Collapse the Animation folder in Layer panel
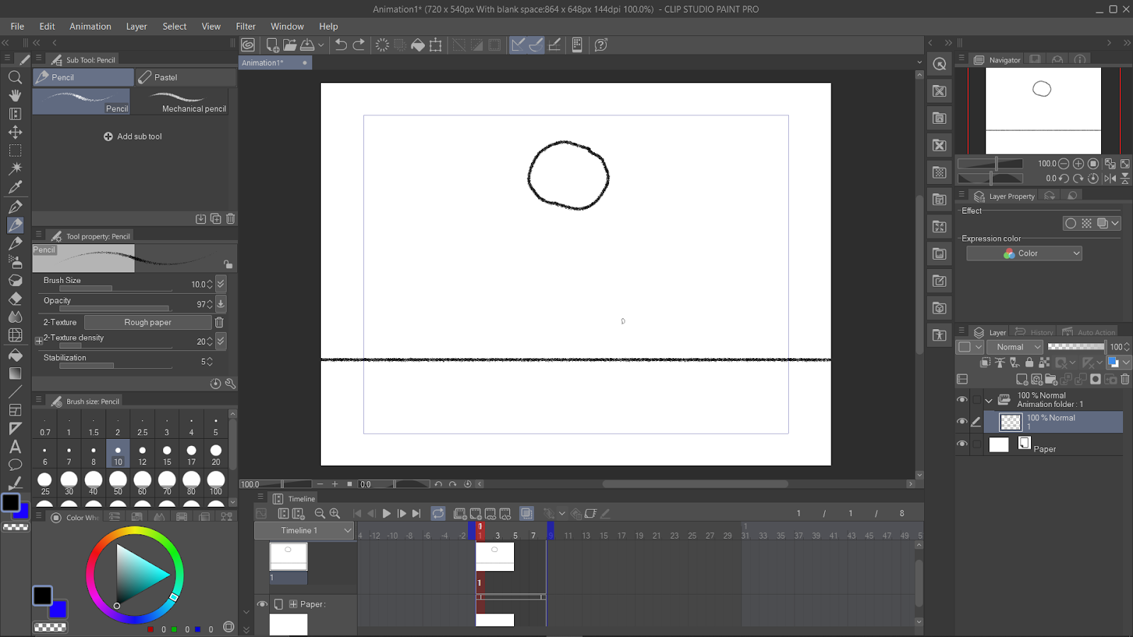 coord(989,400)
